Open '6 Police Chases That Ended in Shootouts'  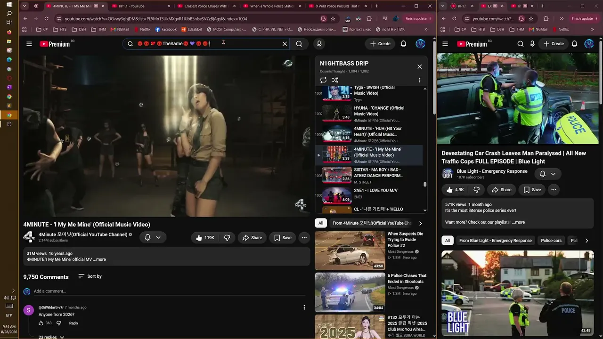click(x=371, y=292)
